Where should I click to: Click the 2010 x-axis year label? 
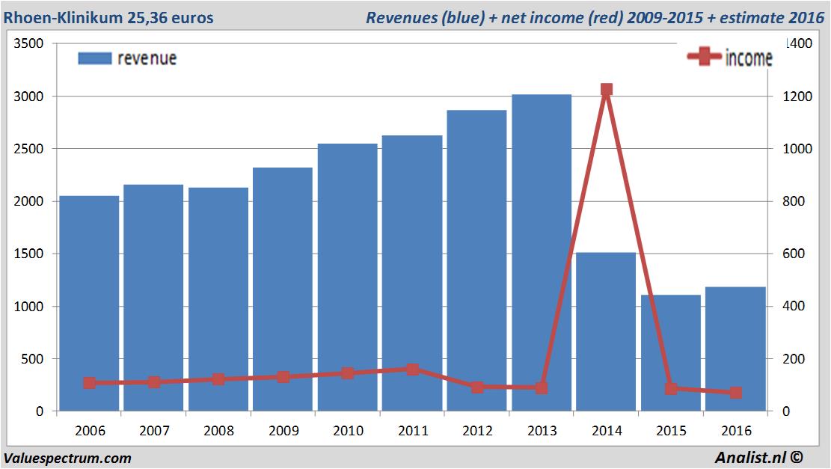(x=349, y=430)
